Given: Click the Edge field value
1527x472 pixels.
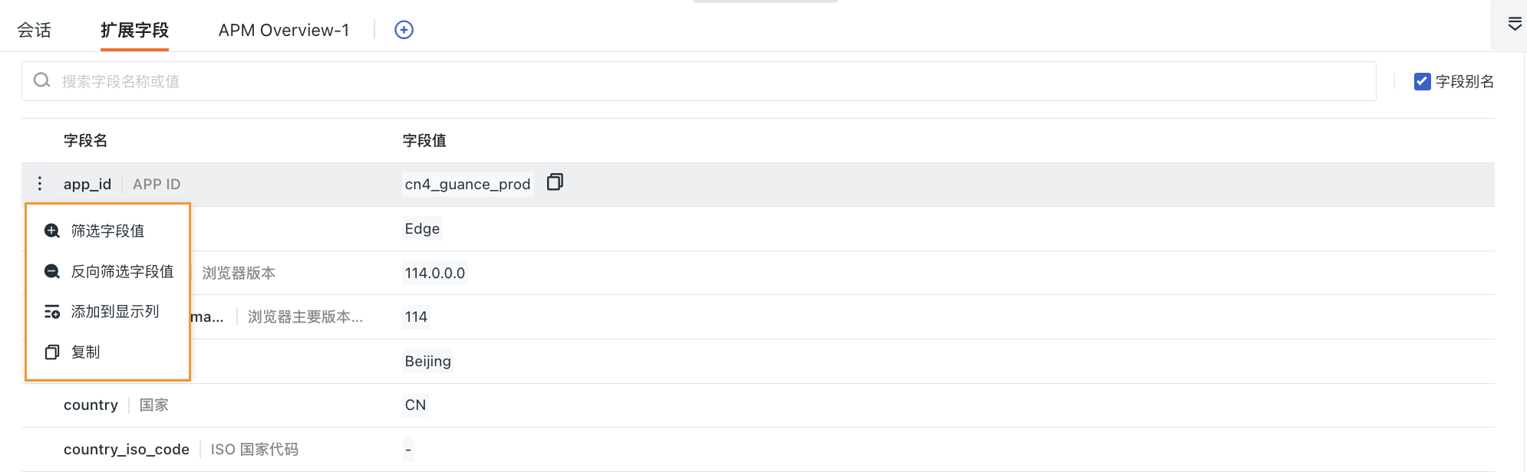Looking at the screenshot, I should tap(422, 228).
